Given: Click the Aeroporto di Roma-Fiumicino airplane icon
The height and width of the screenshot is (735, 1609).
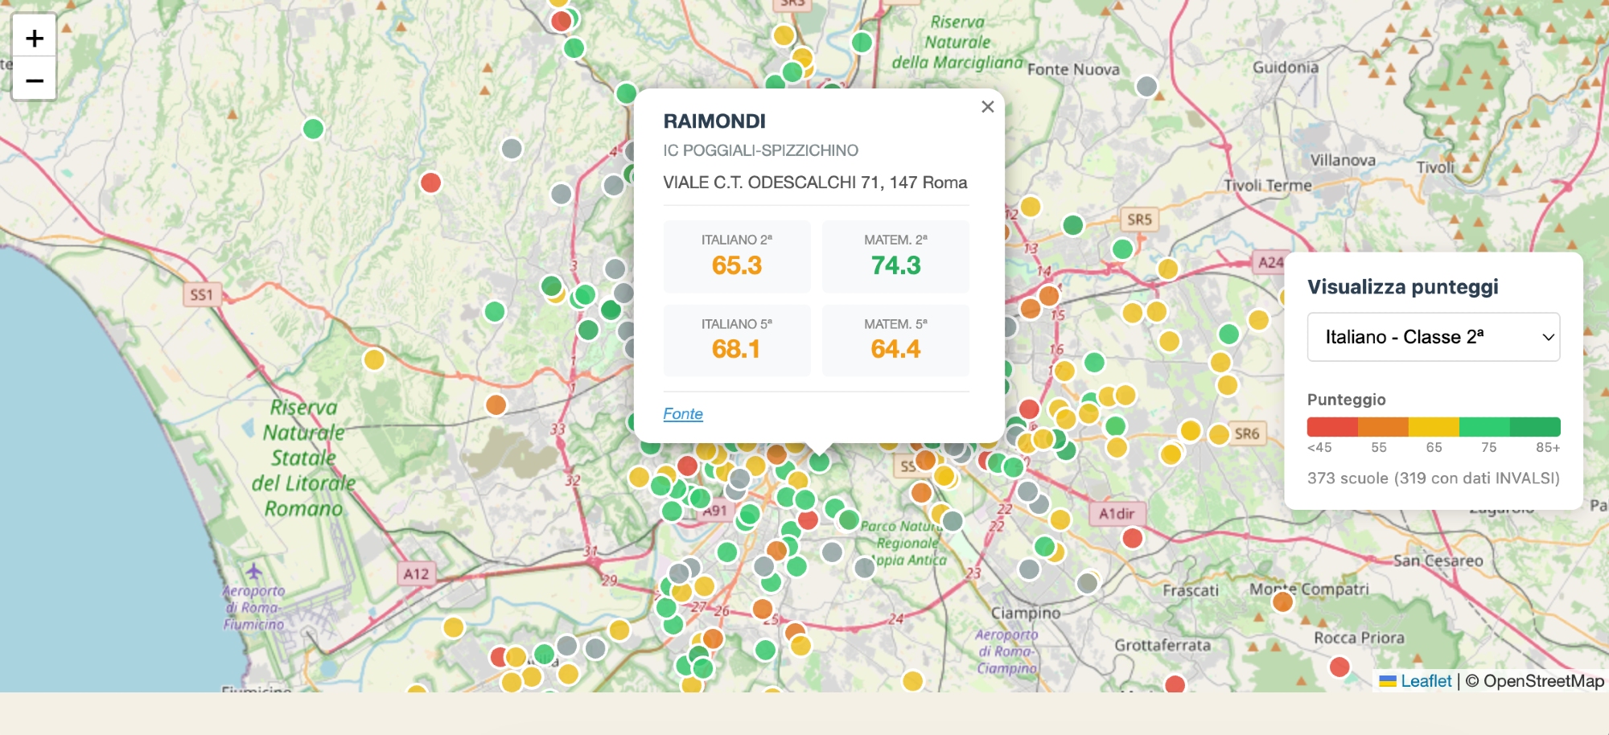Looking at the screenshot, I should tap(254, 572).
